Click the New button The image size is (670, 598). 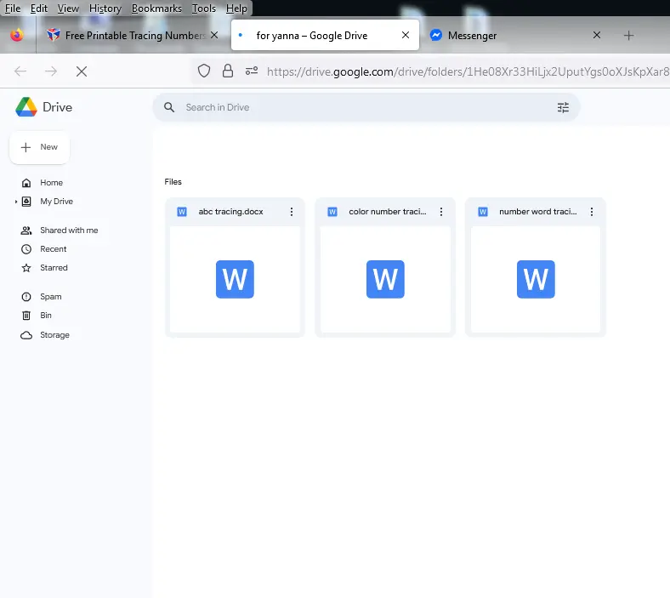[x=39, y=147]
